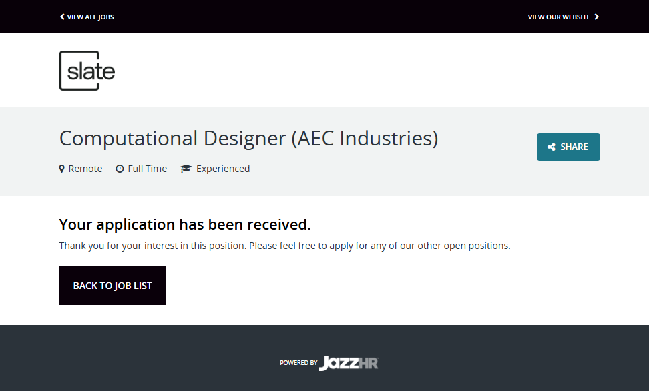Click the Experienced level label
This screenshot has width=649, height=391.
(x=223, y=169)
